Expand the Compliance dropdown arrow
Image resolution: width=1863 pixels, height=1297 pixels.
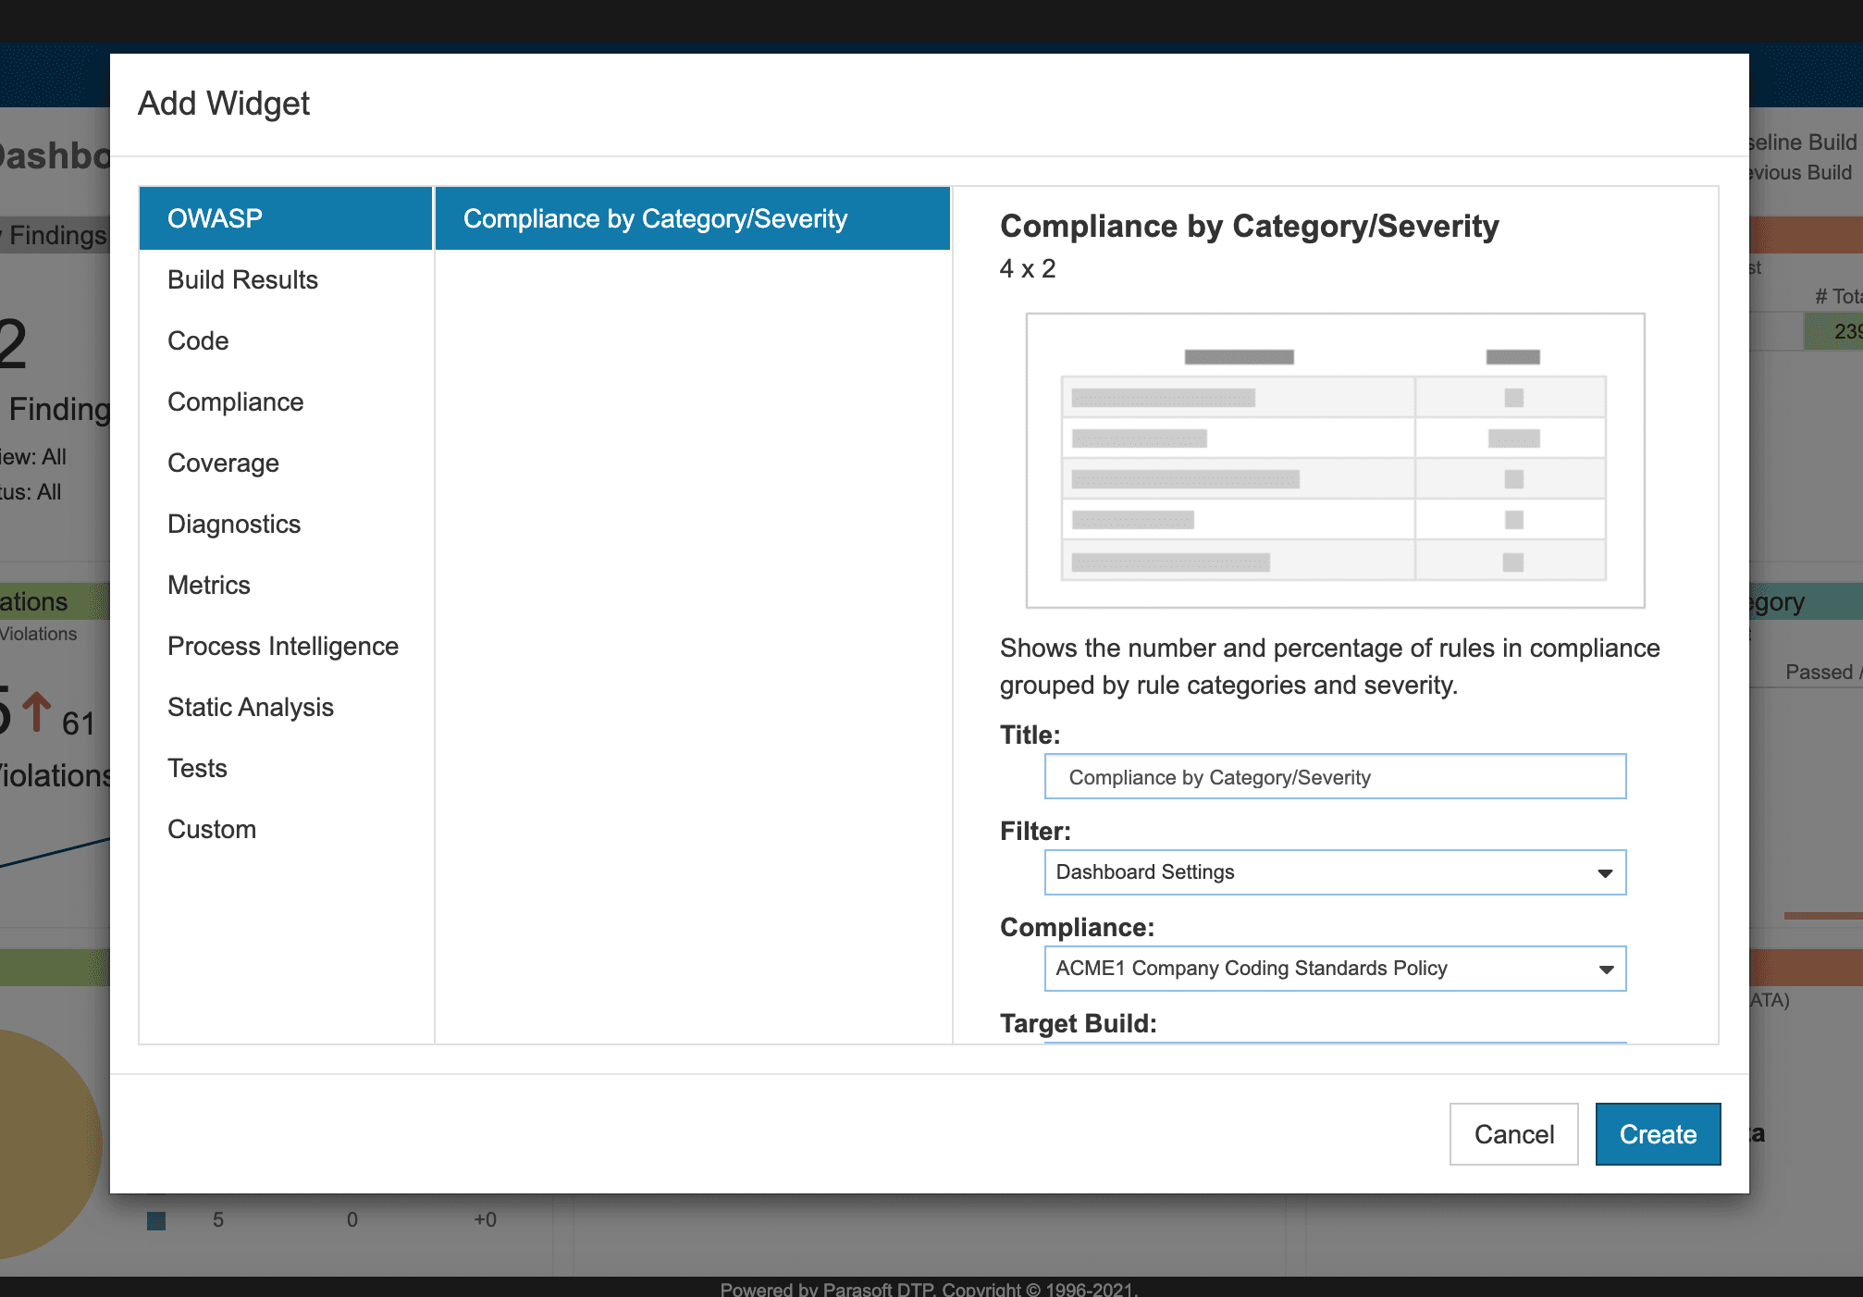(x=1606, y=970)
